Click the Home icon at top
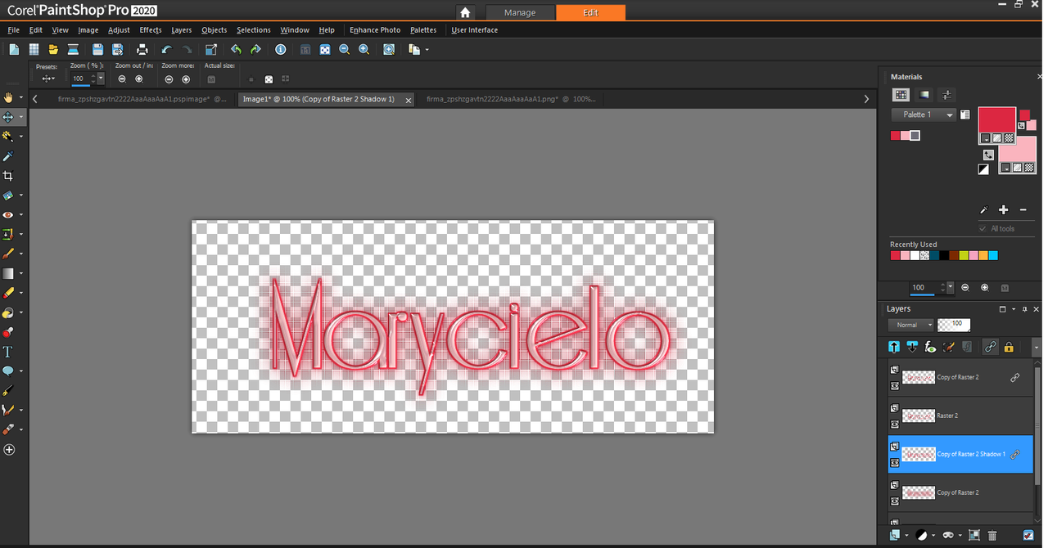The height and width of the screenshot is (548, 1048). pos(465,12)
